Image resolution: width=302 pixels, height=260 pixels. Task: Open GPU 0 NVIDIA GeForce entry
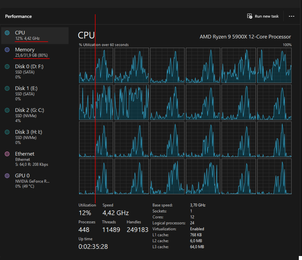pyautogui.click(x=35, y=181)
